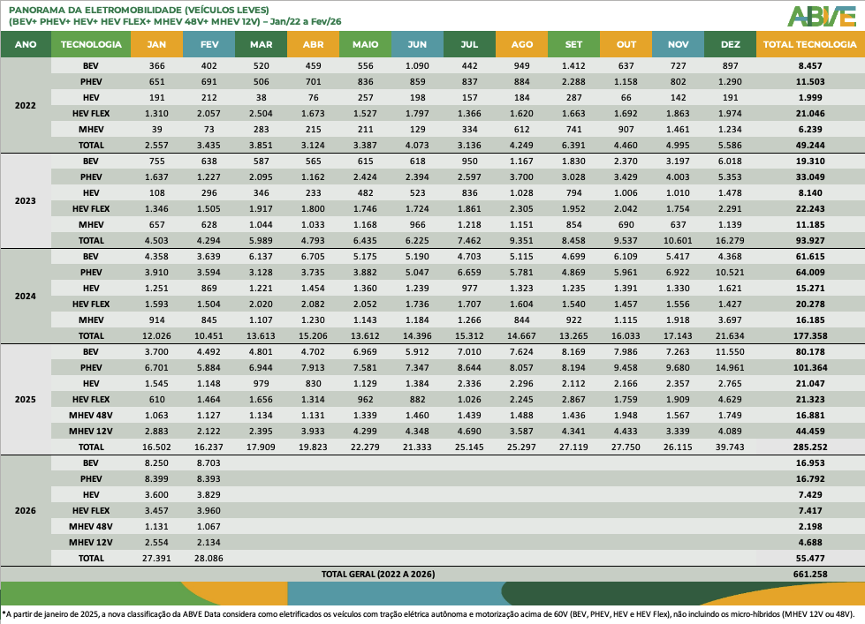Select the 2026 year label
This screenshot has height=624, width=865.
tap(26, 511)
